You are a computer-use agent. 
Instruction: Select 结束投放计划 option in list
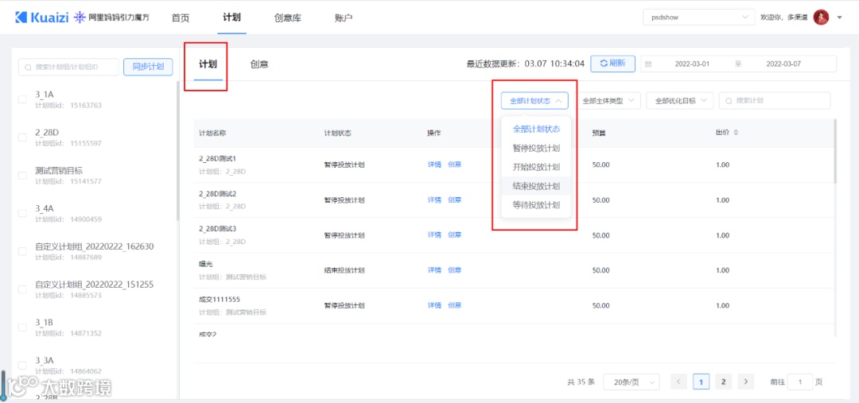coord(536,186)
